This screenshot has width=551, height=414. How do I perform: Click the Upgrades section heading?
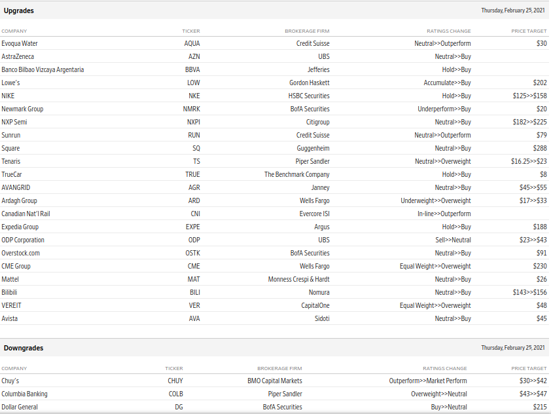18,10
